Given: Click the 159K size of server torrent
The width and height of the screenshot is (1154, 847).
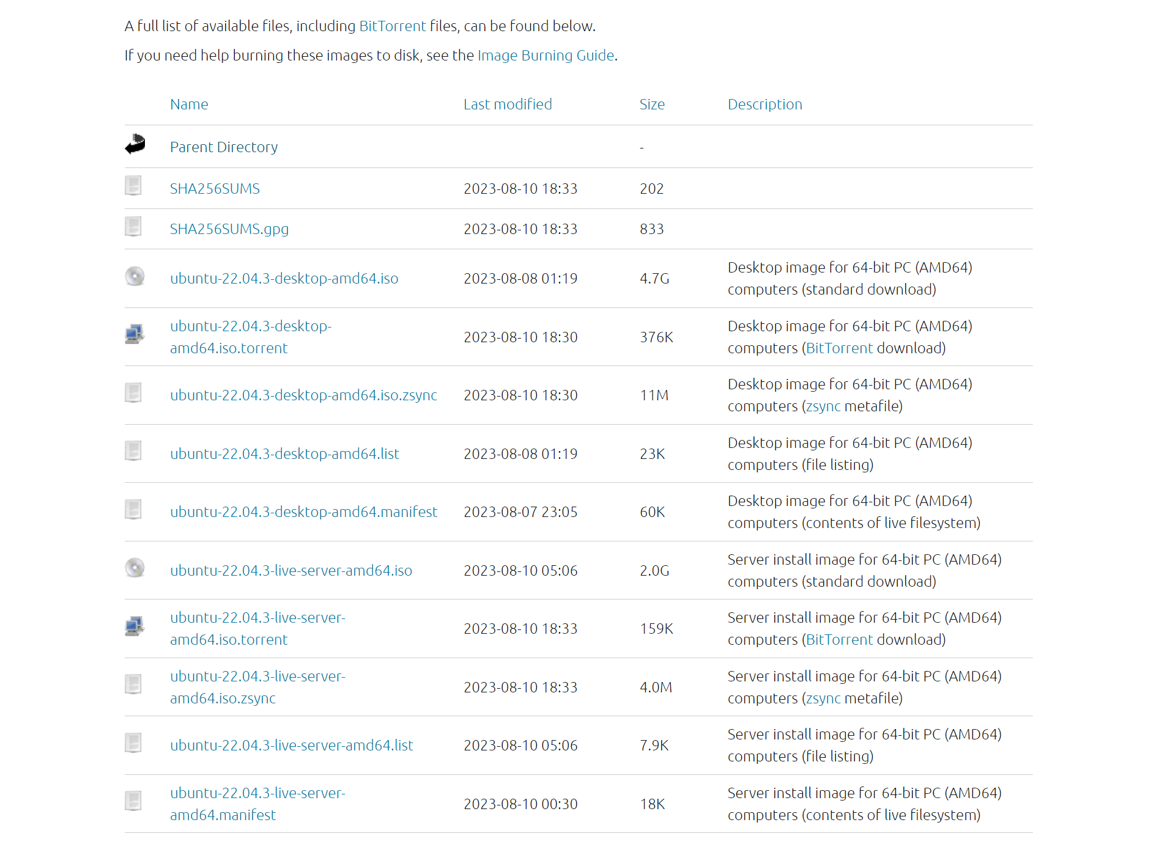Looking at the screenshot, I should [656, 629].
